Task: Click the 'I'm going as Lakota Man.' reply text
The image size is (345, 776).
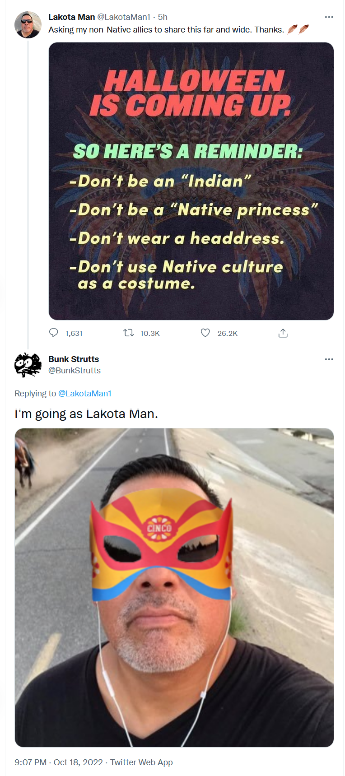Action: coord(86,414)
